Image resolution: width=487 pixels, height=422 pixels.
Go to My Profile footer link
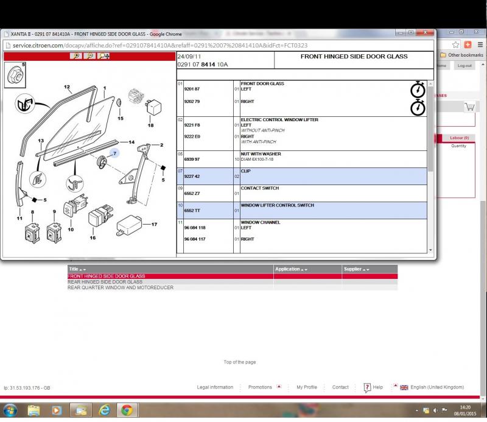pyautogui.click(x=307, y=387)
